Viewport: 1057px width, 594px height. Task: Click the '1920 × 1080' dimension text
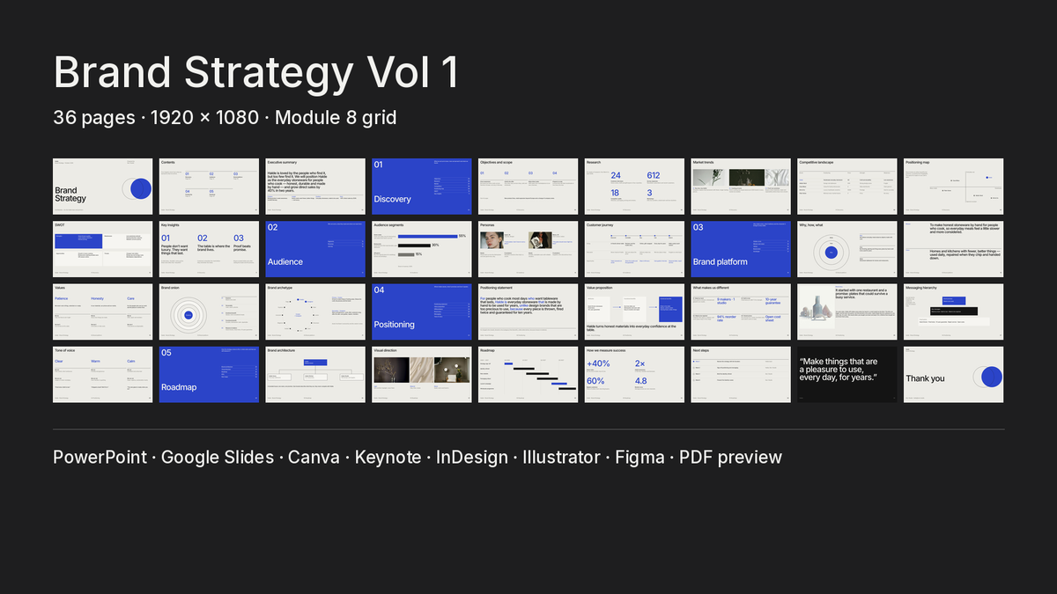[x=204, y=117]
